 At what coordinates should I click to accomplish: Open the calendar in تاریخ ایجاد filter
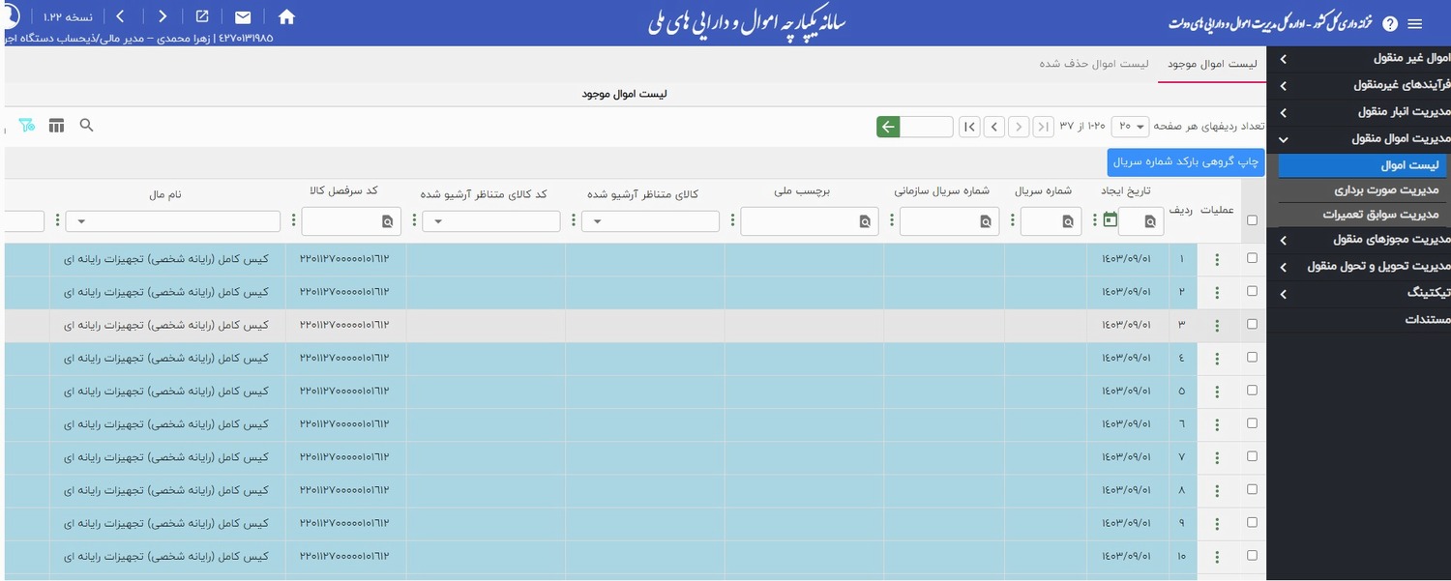click(1109, 220)
